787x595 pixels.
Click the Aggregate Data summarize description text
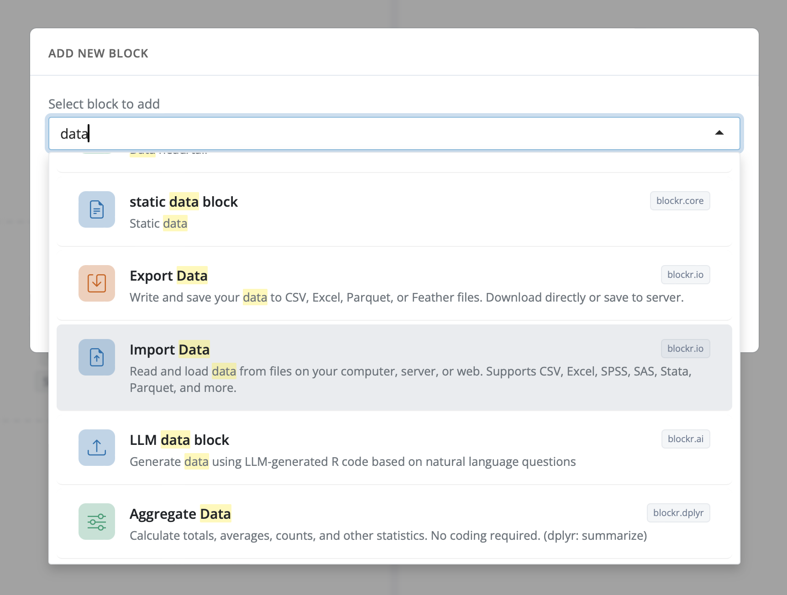[388, 536]
